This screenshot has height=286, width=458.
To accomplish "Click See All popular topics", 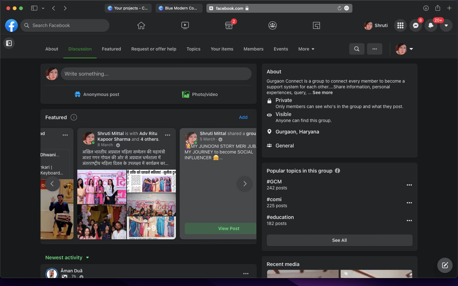I will (339, 240).
